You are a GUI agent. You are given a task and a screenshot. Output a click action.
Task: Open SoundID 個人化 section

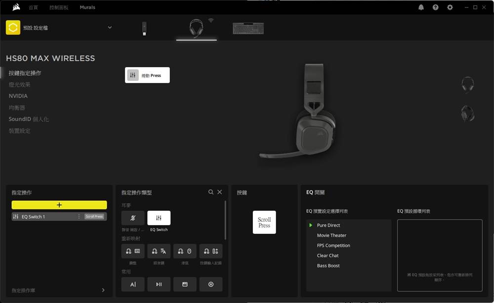click(29, 119)
